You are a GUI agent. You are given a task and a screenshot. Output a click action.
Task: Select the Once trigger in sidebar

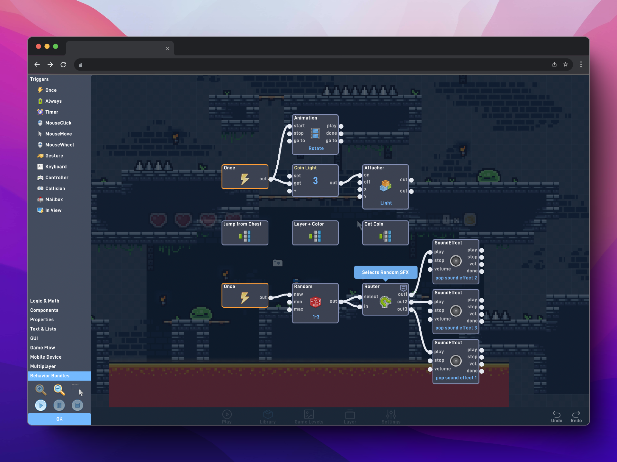[x=47, y=90]
